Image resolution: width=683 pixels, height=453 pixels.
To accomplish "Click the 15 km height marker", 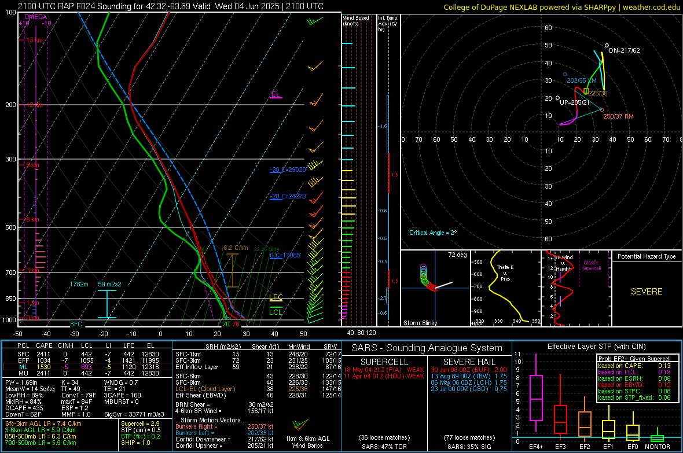I will [34, 40].
